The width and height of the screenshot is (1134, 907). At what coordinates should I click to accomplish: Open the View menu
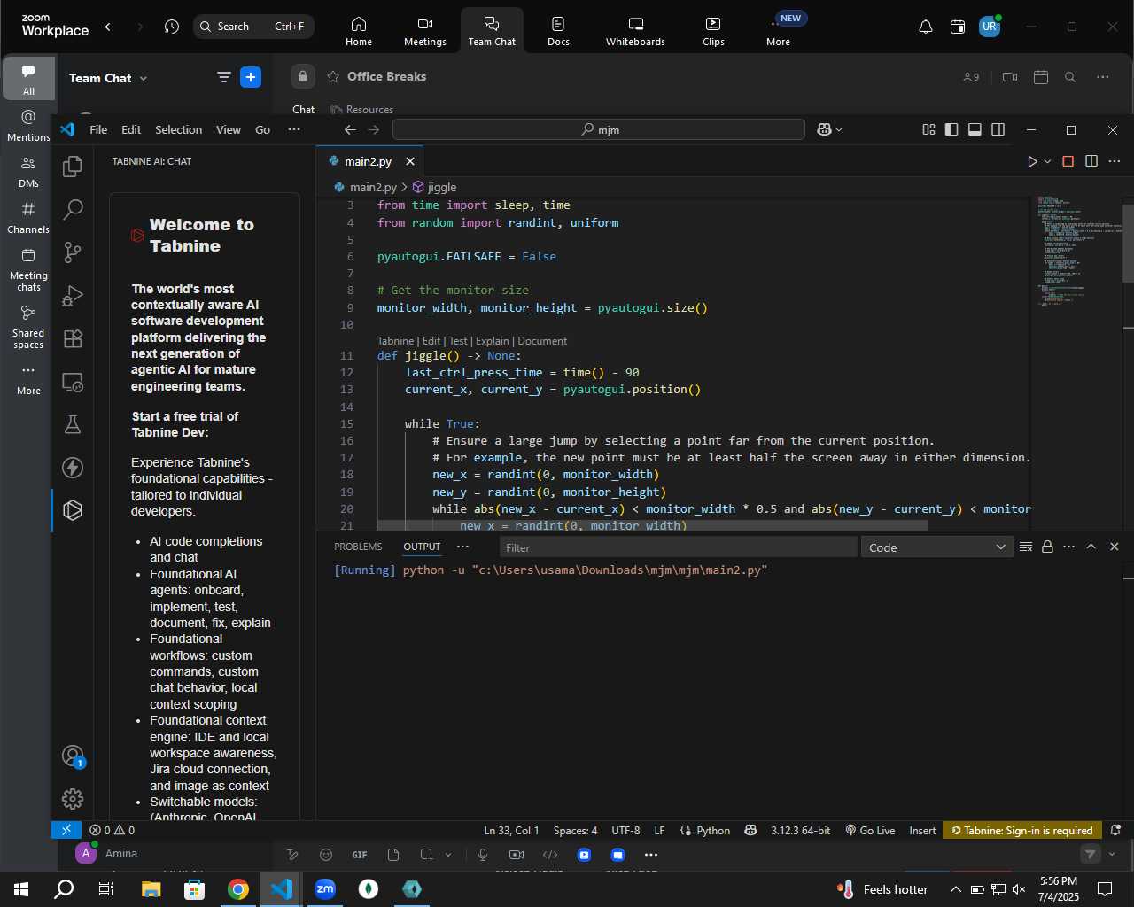(x=229, y=129)
